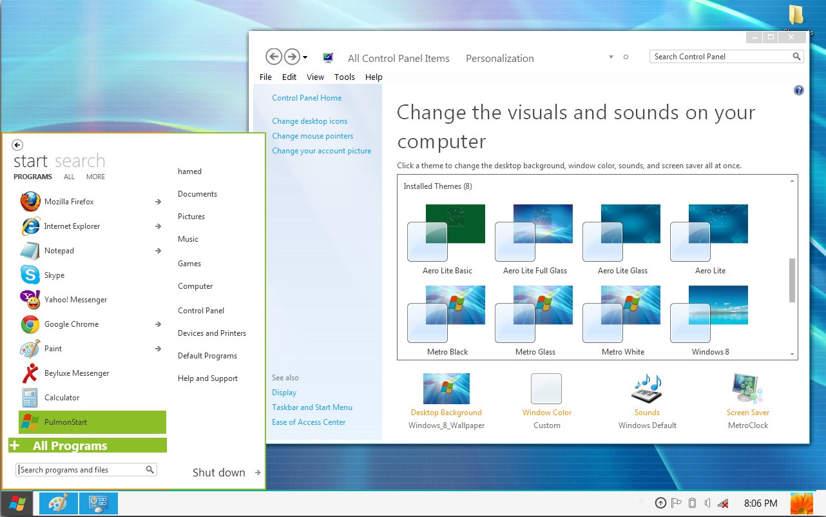Viewport: 826px width, 517px height.
Task: Open the Paint program icon
Action: click(x=30, y=349)
